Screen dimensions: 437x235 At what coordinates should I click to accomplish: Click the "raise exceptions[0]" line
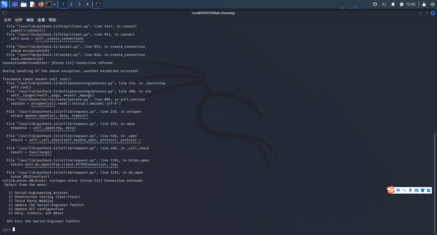pos(30,51)
